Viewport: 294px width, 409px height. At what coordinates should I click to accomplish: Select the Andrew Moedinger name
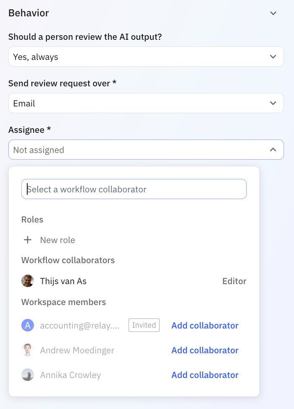[77, 350]
